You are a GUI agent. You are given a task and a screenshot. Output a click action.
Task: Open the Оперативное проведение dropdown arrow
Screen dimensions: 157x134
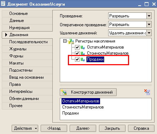point(149,24)
